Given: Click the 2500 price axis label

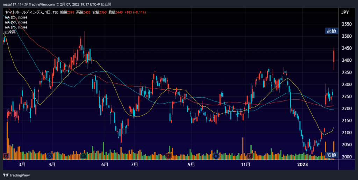Looking at the screenshot, I should [347, 36].
